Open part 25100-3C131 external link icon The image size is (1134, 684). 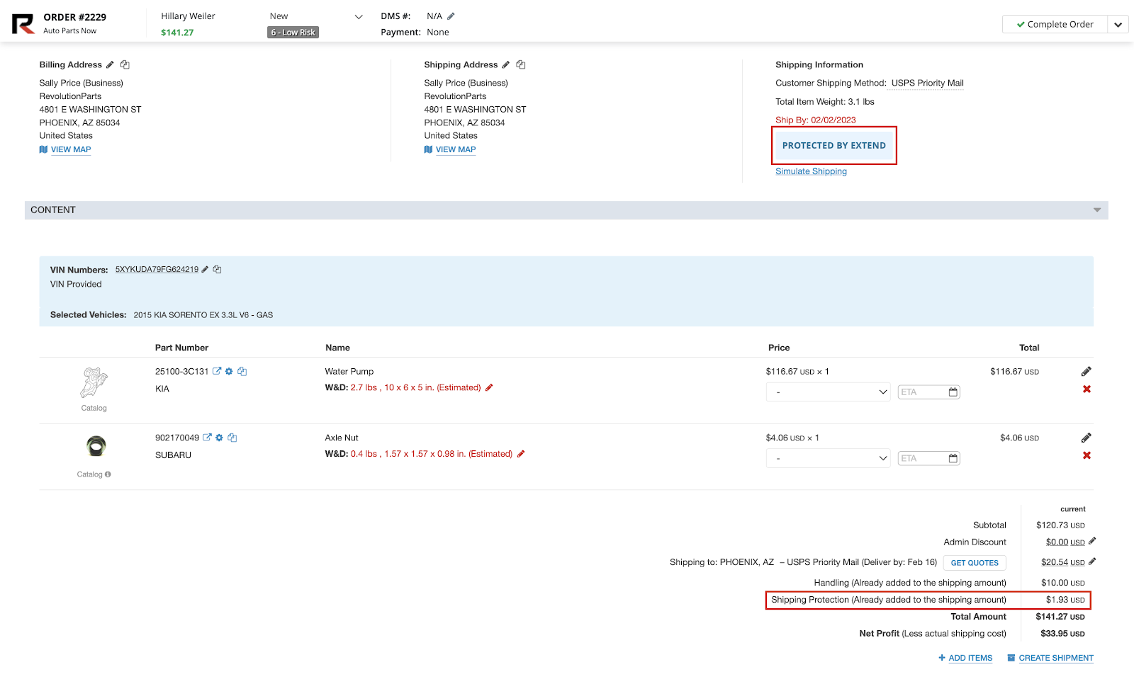(x=217, y=371)
